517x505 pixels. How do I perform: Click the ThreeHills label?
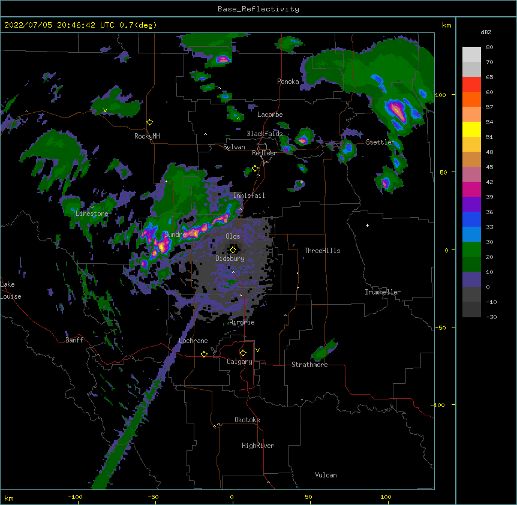coord(322,251)
